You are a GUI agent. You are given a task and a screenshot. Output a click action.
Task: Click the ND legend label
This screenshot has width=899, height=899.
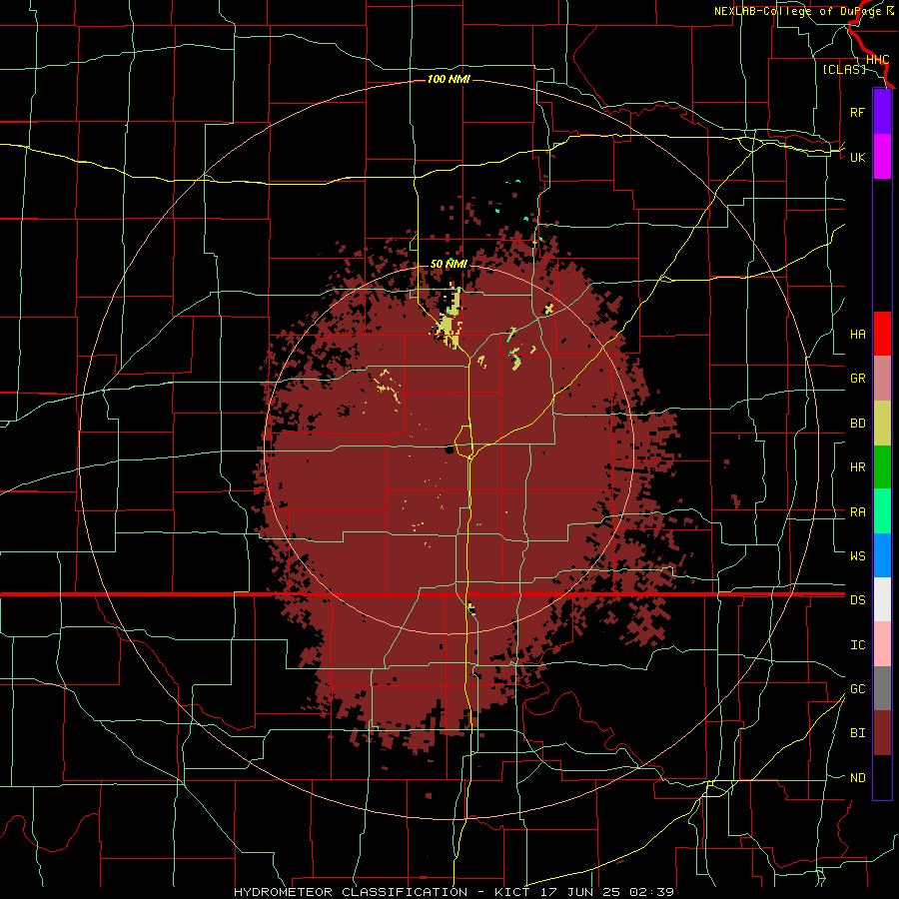[x=857, y=778]
